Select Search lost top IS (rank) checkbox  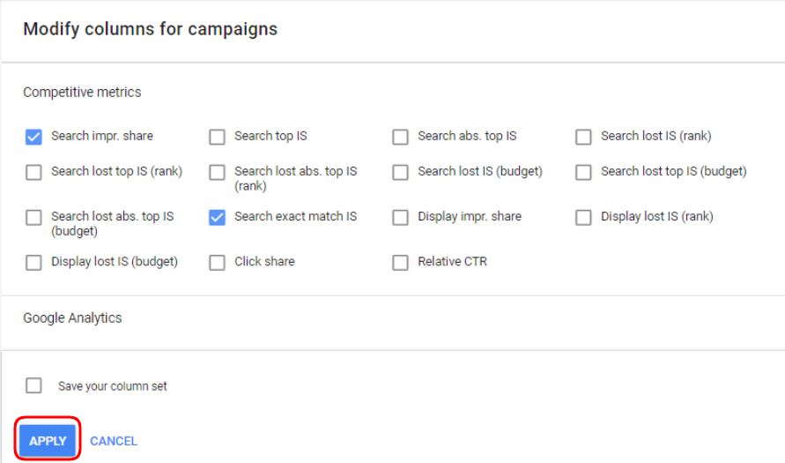click(x=33, y=172)
